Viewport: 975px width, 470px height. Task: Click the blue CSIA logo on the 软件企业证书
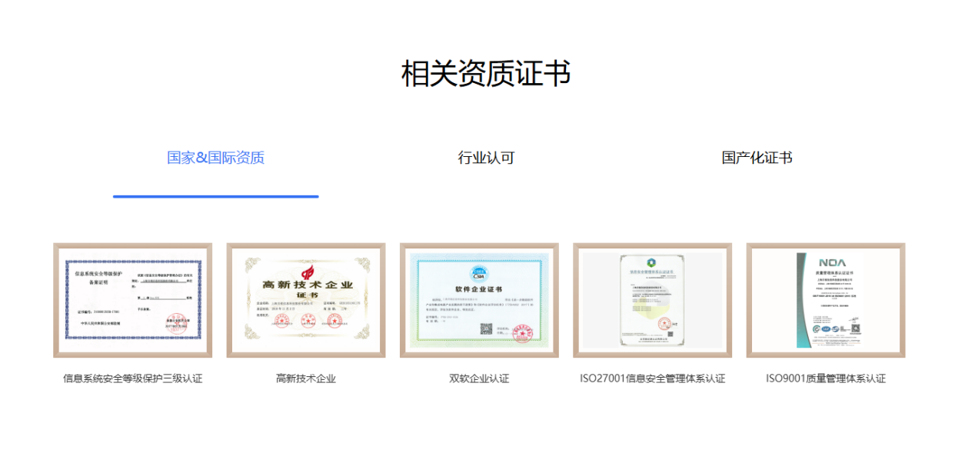tap(478, 273)
